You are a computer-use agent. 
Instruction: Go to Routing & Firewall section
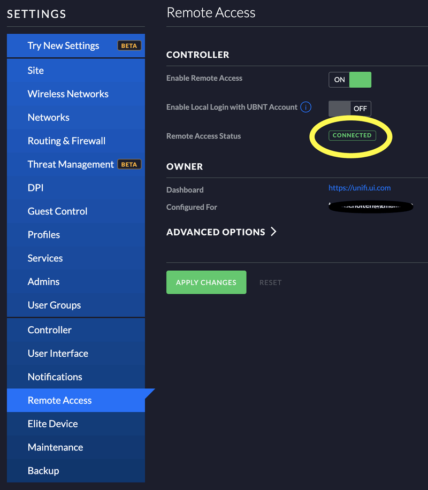point(66,141)
